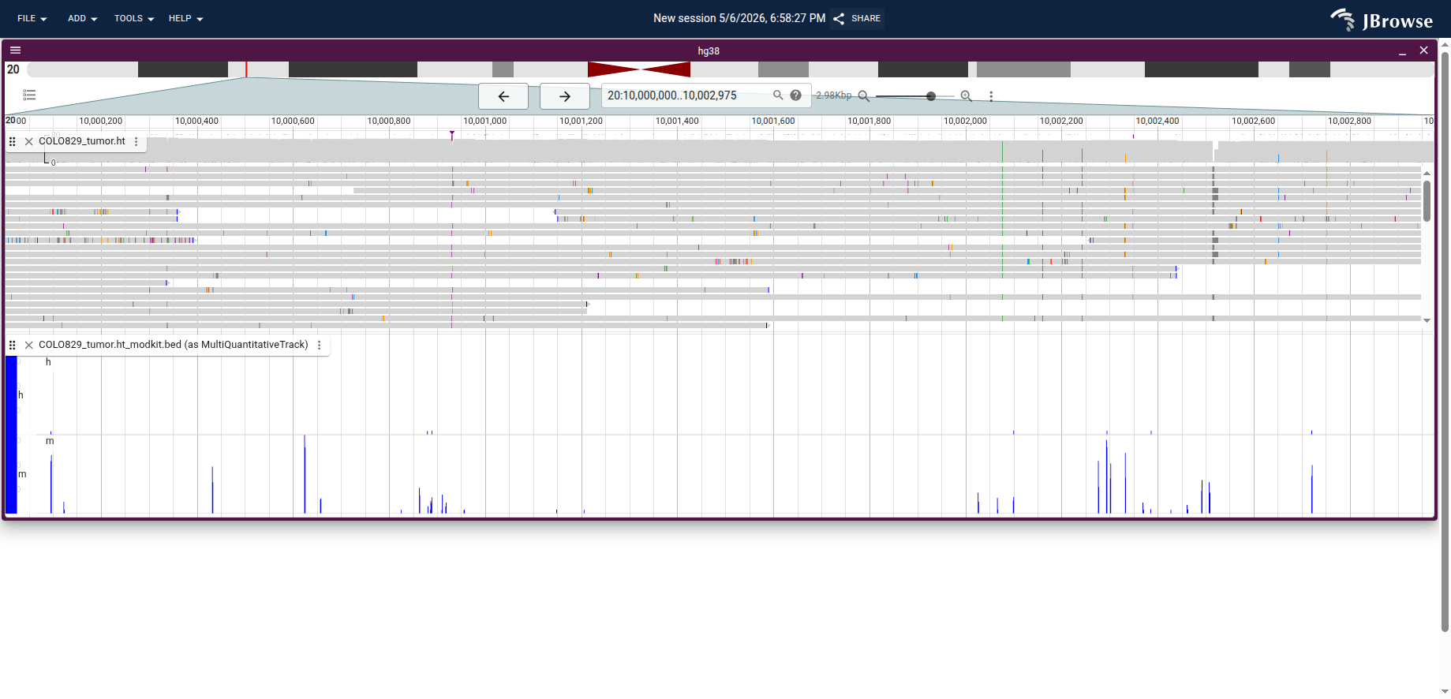Click the session name title text
The height and width of the screenshot is (699, 1451).
(739, 18)
